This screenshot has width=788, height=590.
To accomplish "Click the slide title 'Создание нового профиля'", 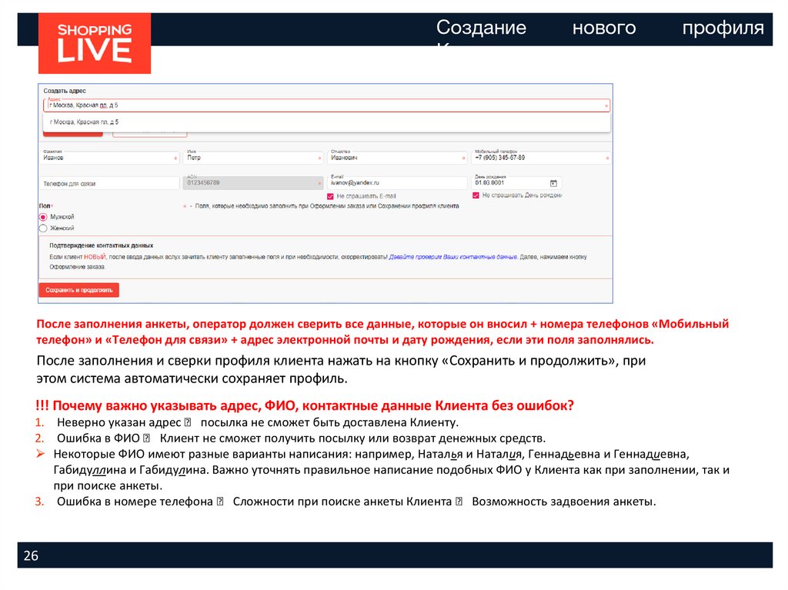I will coord(600,28).
